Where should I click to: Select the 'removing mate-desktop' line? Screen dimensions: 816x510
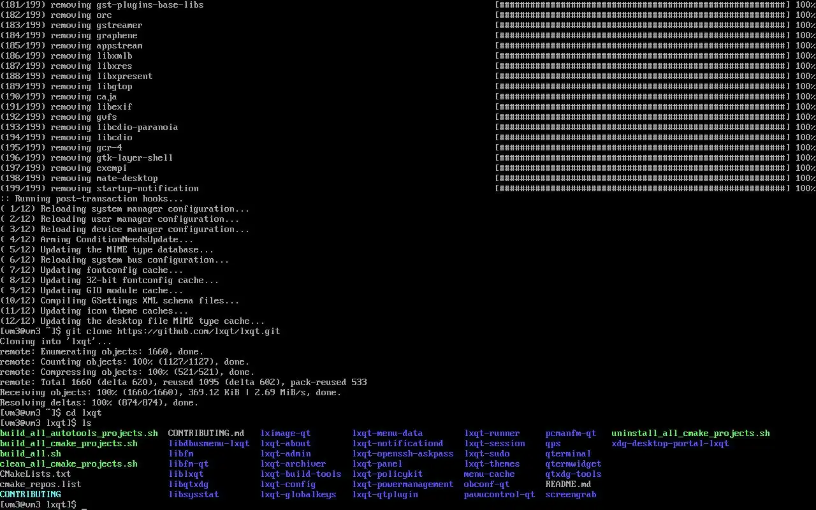[79, 178]
